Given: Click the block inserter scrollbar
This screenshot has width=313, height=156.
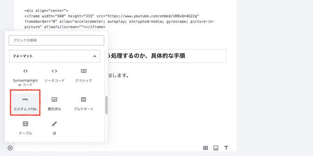Looking at the screenshot, I should tap(106, 105).
